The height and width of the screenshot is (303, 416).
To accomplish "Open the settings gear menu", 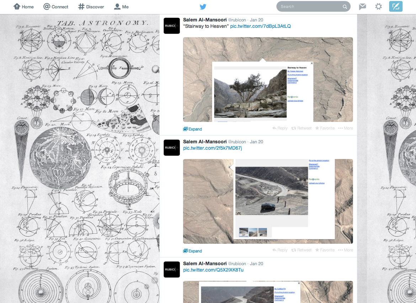I will [379, 7].
